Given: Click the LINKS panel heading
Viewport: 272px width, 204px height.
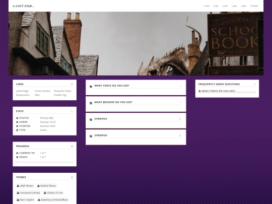Looking at the screenshot, I should pyautogui.click(x=20, y=84).
